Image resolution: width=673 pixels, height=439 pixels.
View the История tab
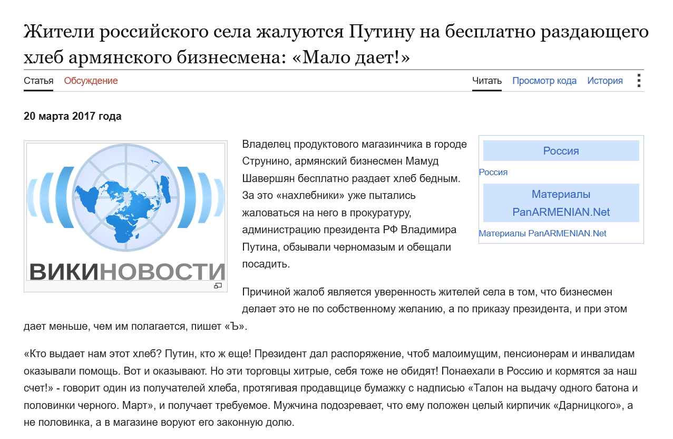(x=605, y=81)
